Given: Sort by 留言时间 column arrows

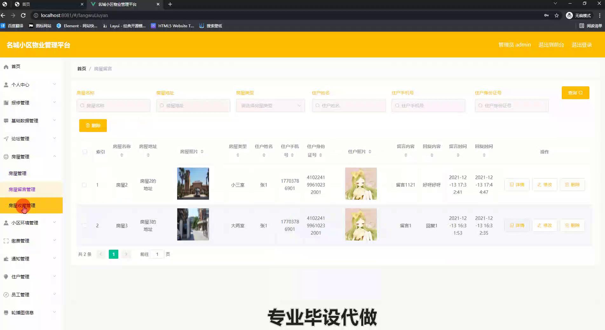Looking at the screenshot, I should tap(458, 155).
